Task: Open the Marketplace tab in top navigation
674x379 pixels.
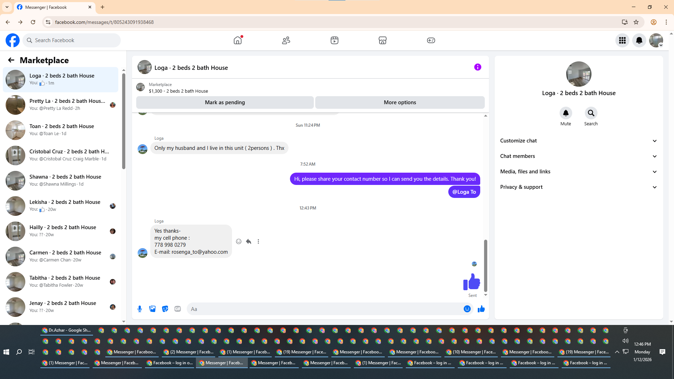Action: click(382, 40)
